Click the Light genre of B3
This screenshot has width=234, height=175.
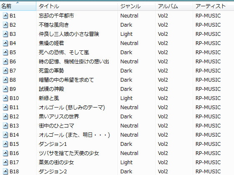tap(126, 34)
